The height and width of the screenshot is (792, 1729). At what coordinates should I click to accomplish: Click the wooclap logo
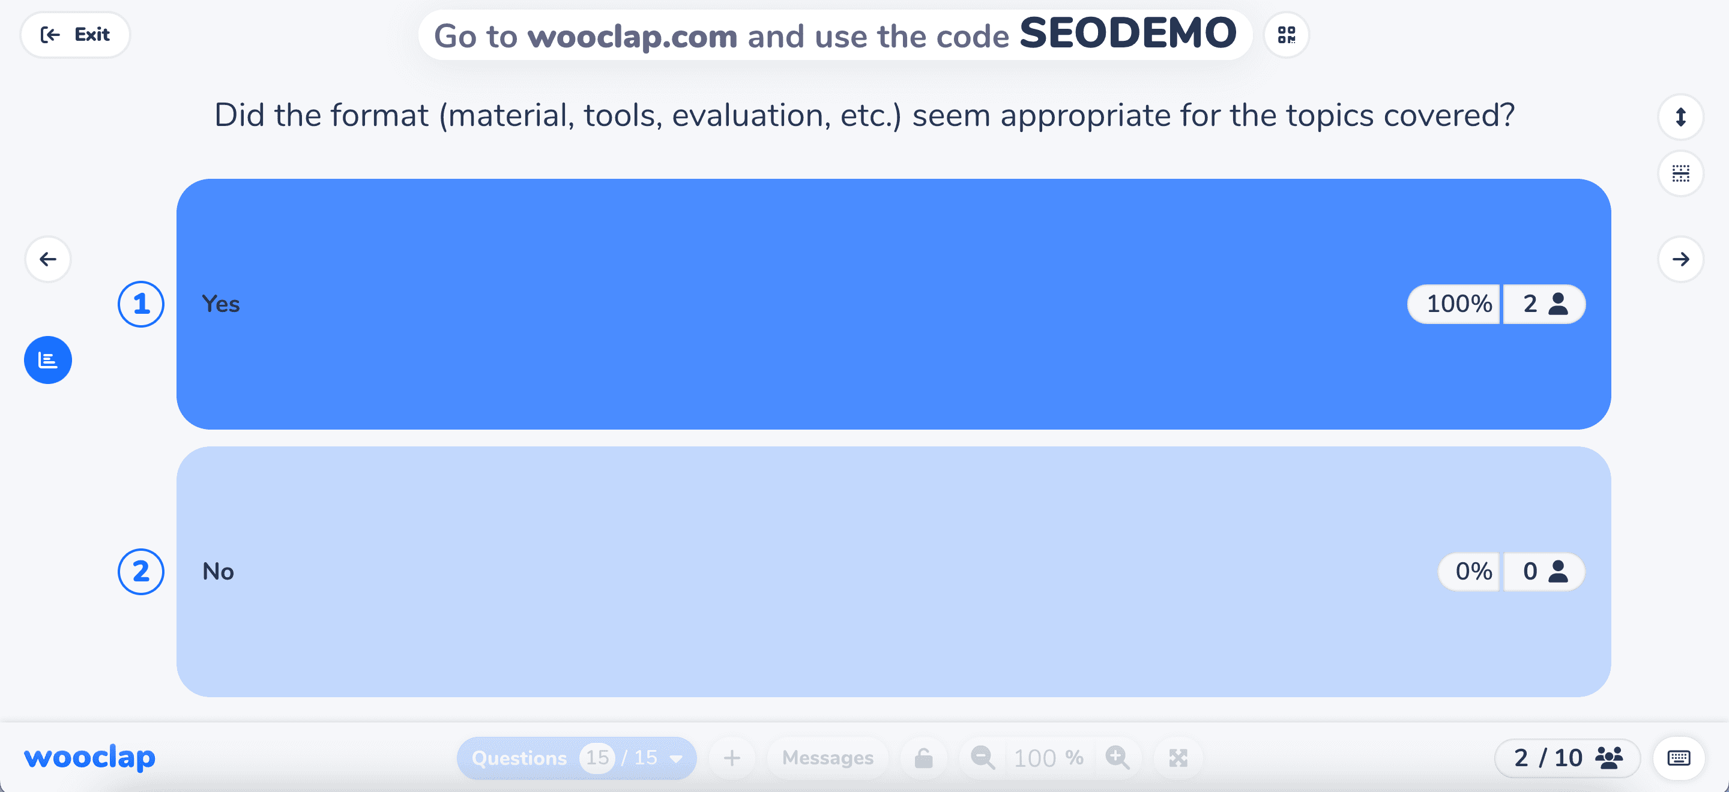tap(89, 758)
